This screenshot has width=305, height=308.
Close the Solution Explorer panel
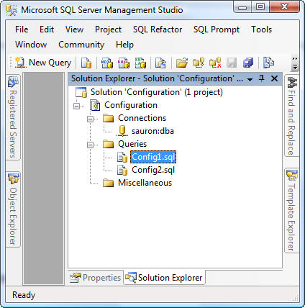(x=274, y=78)
